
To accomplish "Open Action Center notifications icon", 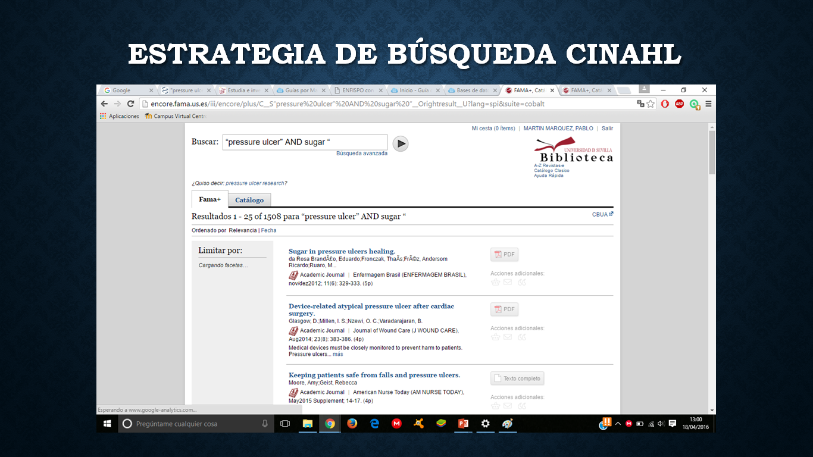I will pyautogui.click(x=673, y=424).
